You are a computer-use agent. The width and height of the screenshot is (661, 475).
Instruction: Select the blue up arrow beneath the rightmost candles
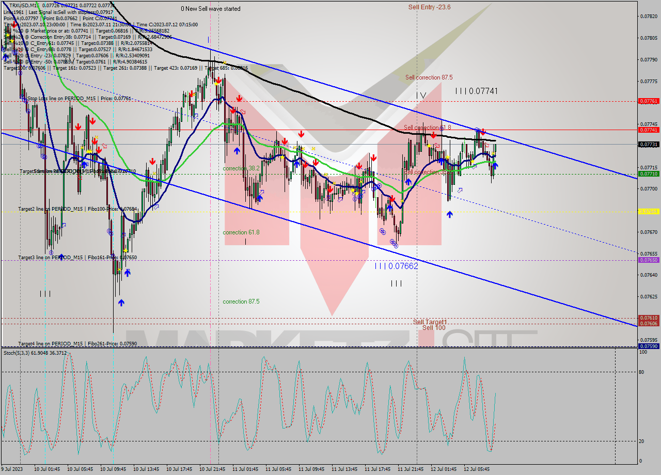point(496,166)
